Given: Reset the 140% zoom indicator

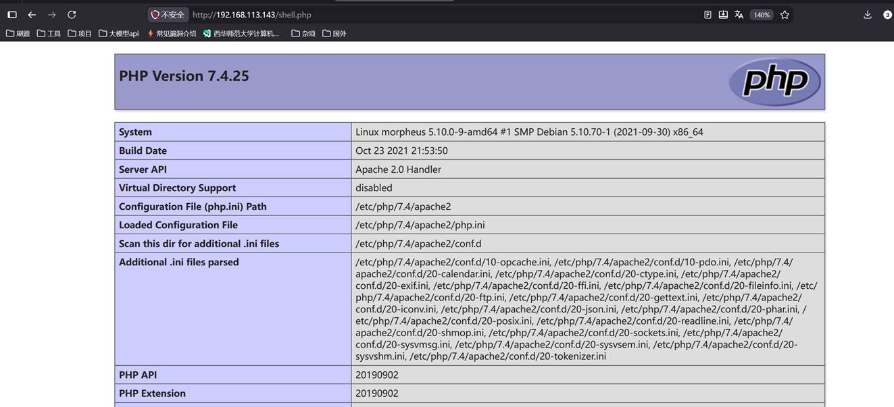Looking at the screenshot, I should tap(762, 15).
